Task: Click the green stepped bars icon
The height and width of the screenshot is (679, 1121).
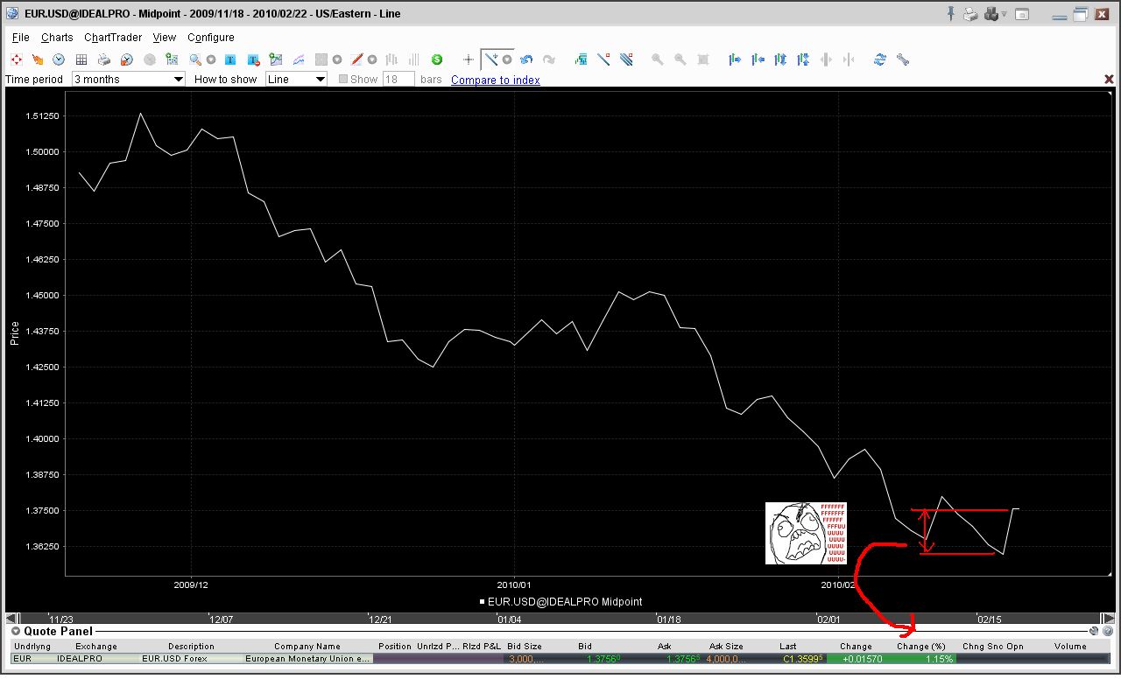Action: coord(581,59)
